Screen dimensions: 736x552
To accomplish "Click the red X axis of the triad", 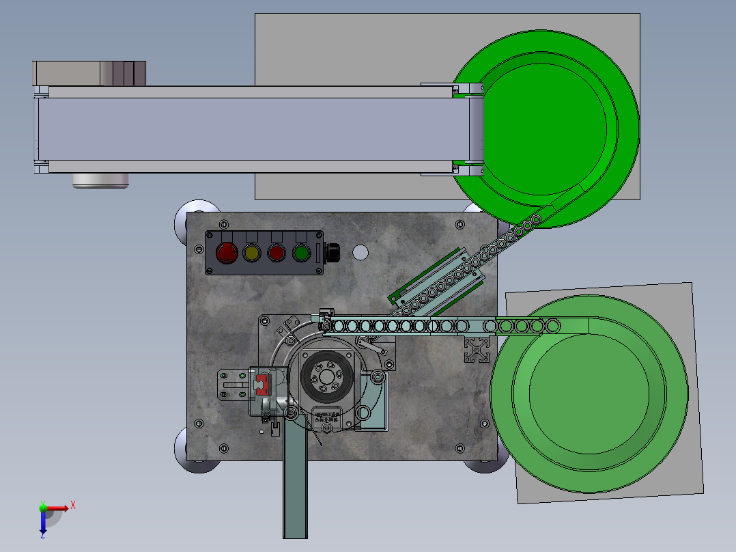I will coord(59,508).
